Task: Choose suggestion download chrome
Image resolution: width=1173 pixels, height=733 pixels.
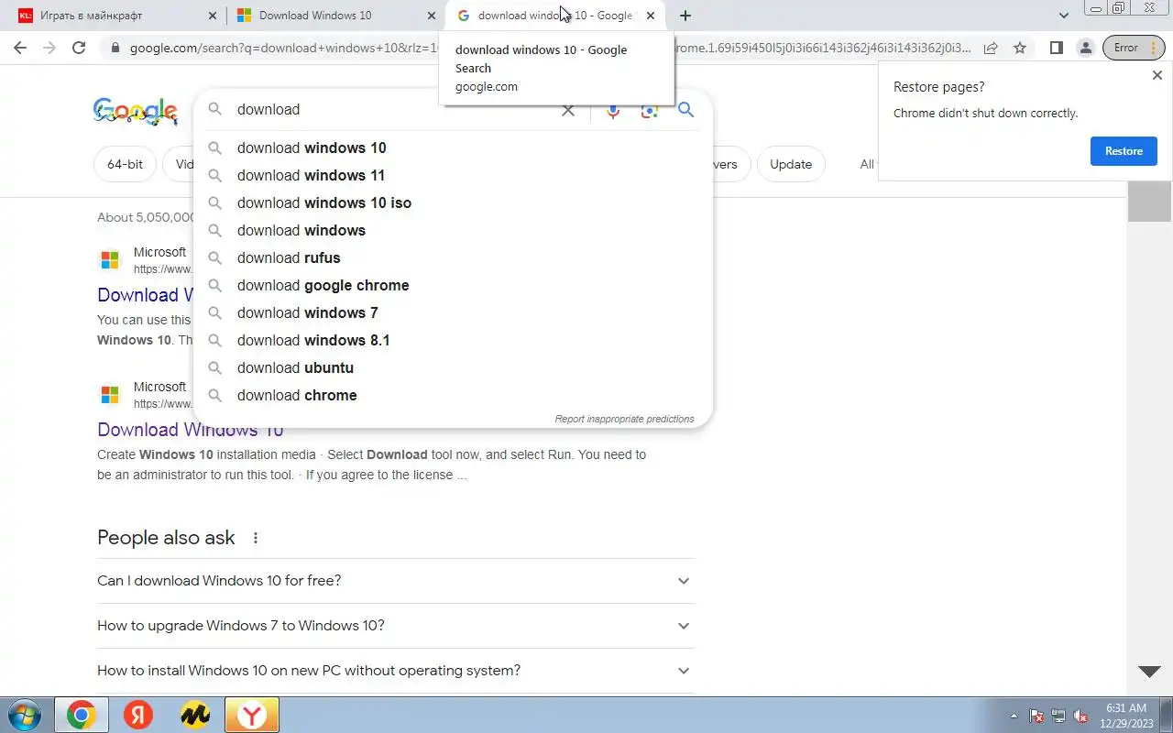Action: click(x=453, y=395)
